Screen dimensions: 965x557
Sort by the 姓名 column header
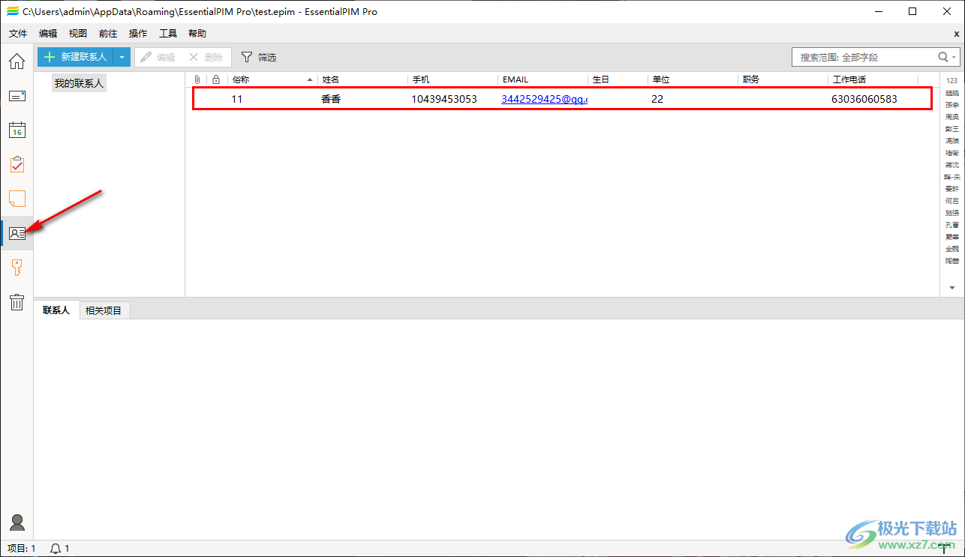point(362,79)
